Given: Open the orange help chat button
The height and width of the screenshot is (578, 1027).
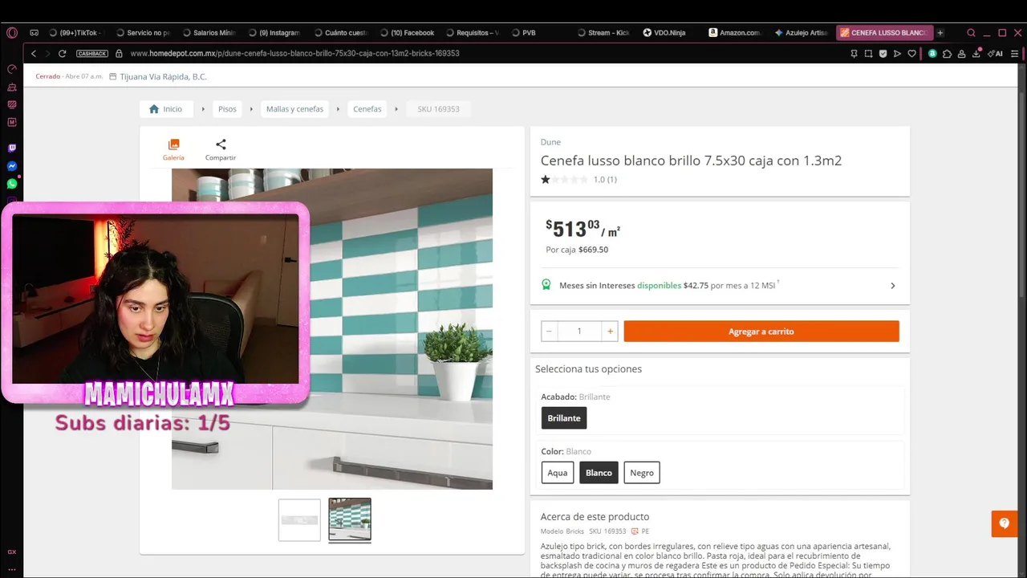Looking at the screenshot, I should pos(1004,523).
